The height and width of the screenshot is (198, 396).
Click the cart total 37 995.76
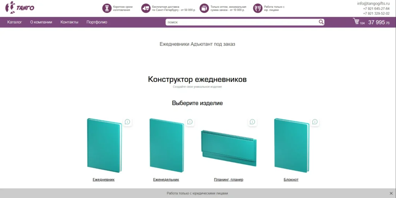coord(379,22)
